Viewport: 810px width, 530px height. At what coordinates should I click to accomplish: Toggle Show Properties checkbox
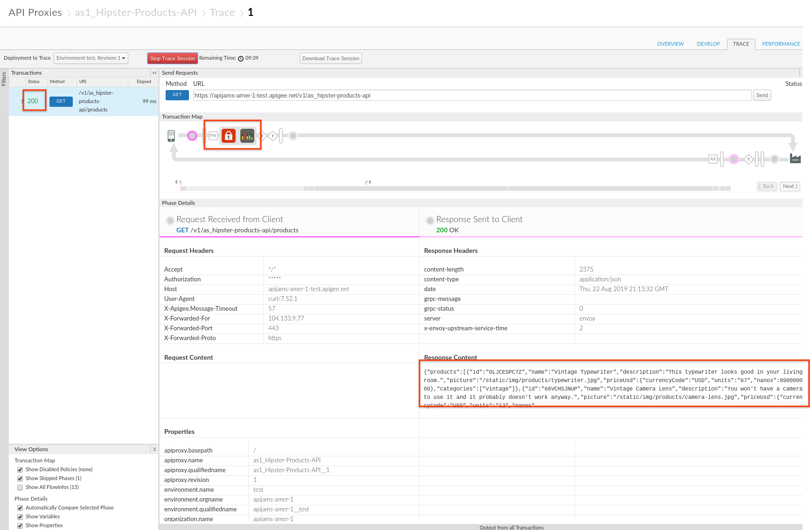(x=20, y=526)
